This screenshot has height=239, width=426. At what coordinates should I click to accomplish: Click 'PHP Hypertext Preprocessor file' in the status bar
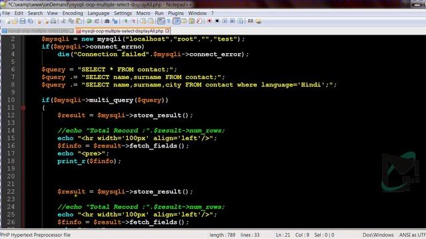[35, 235]
